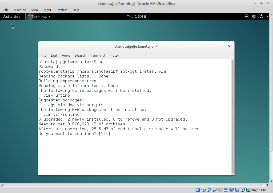Open the terminal's Search menu
The width and height of the screenshot is (273, 193).
tap(81, 55)
